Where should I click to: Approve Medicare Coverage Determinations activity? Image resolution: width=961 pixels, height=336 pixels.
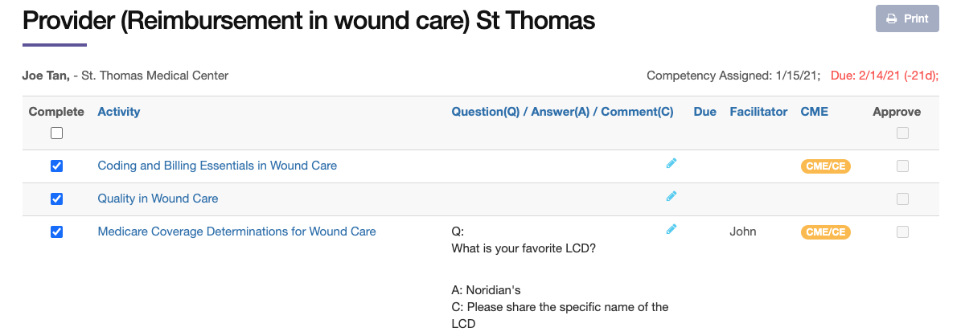point(902,232)
